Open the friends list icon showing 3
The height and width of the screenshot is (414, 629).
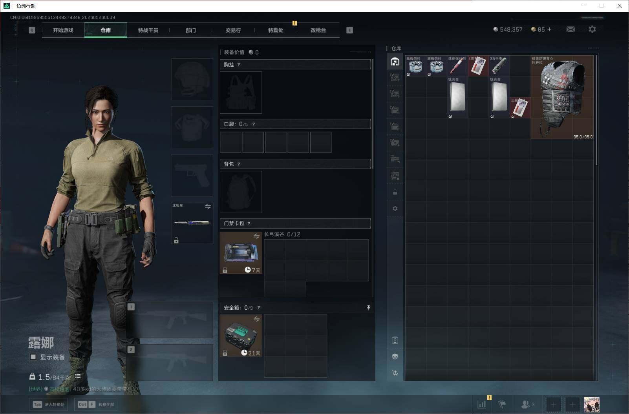[528, 404]
